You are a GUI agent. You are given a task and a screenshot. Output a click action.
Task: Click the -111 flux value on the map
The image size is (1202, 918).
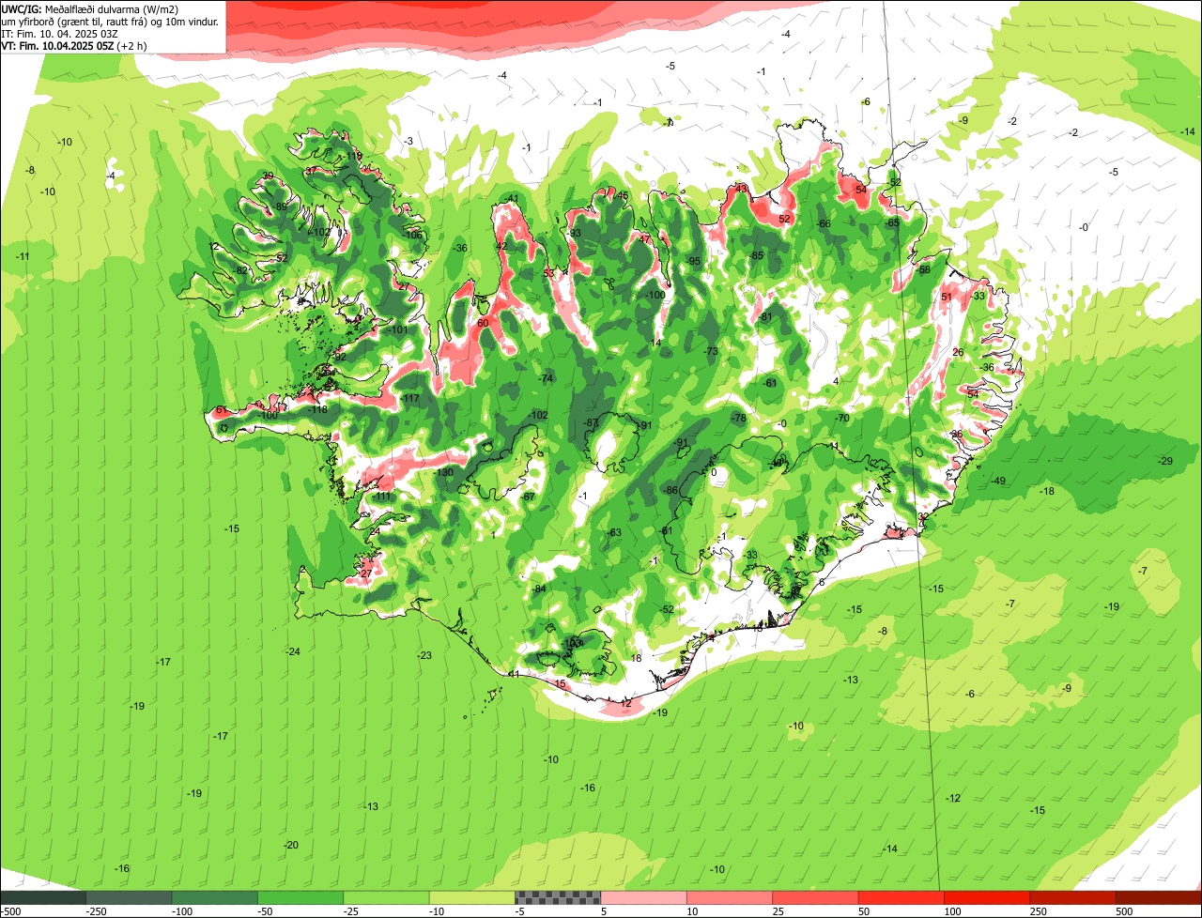tap(381, 496)
